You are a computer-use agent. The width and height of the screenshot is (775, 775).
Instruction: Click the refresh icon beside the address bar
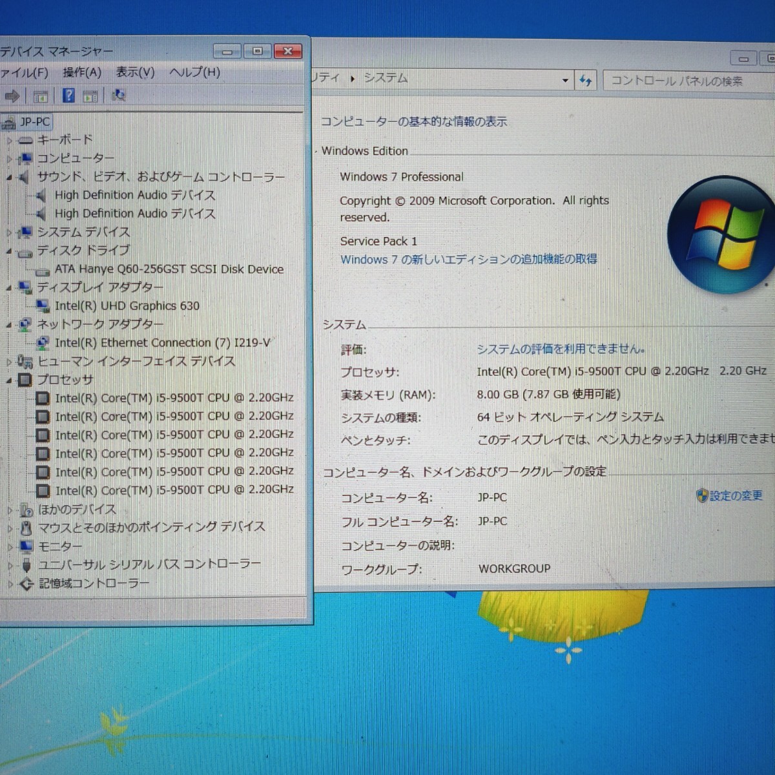[x=586, y=81]
